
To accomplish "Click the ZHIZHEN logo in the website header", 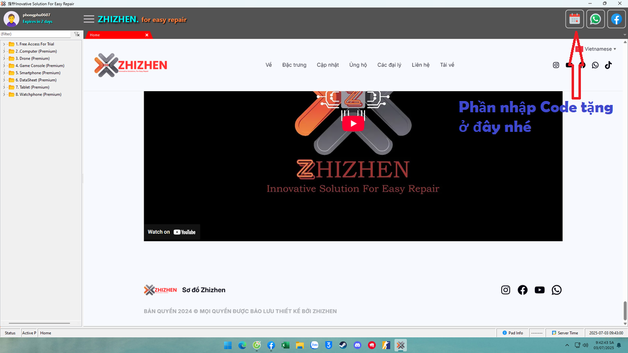I will tap(131, 65).
